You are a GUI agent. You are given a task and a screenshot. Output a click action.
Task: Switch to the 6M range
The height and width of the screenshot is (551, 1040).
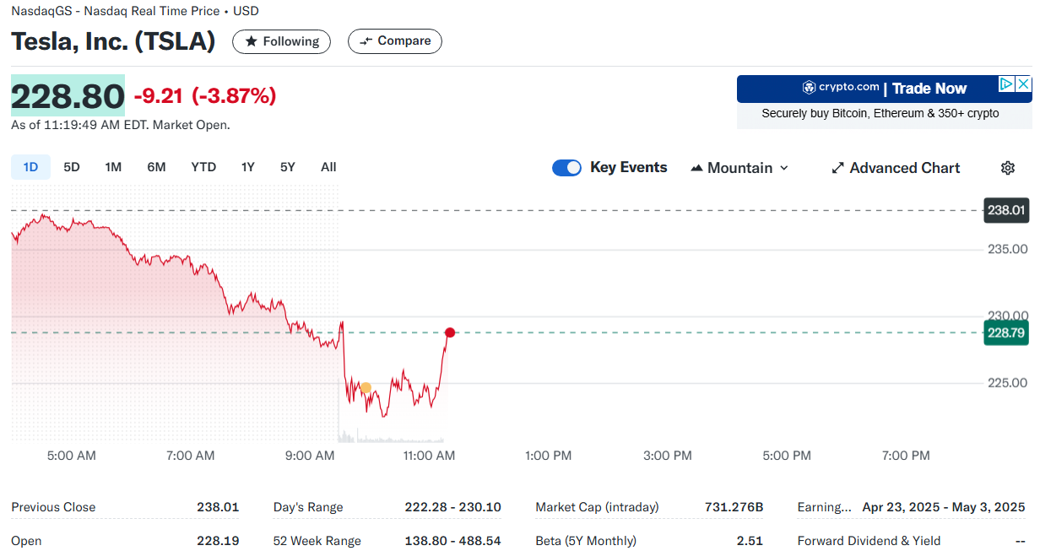(x=156, y=167)
